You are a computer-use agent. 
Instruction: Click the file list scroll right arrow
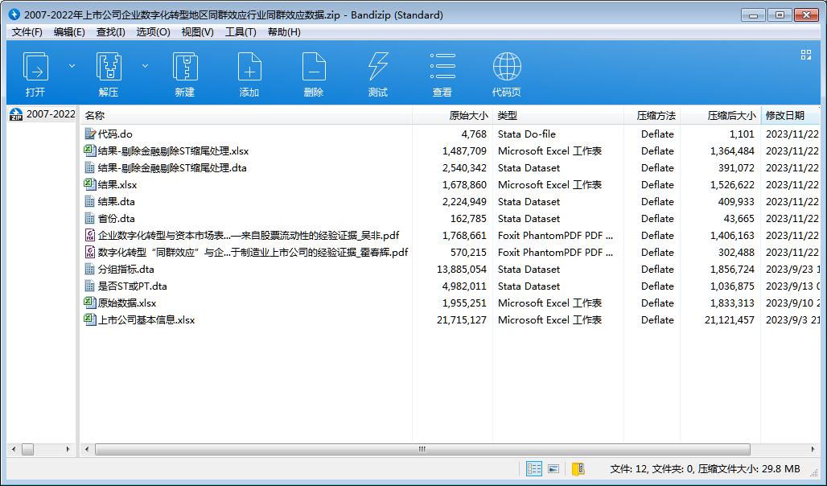click(x=813, y=450)
